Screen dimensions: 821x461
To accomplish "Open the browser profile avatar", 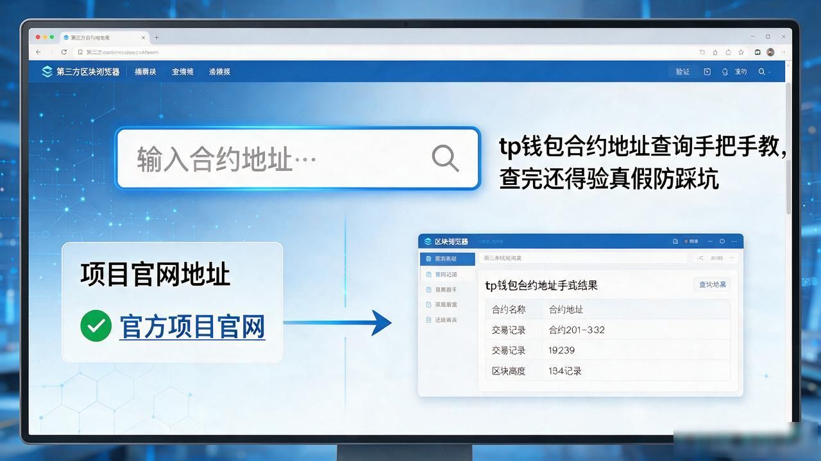I will [770, 52].
